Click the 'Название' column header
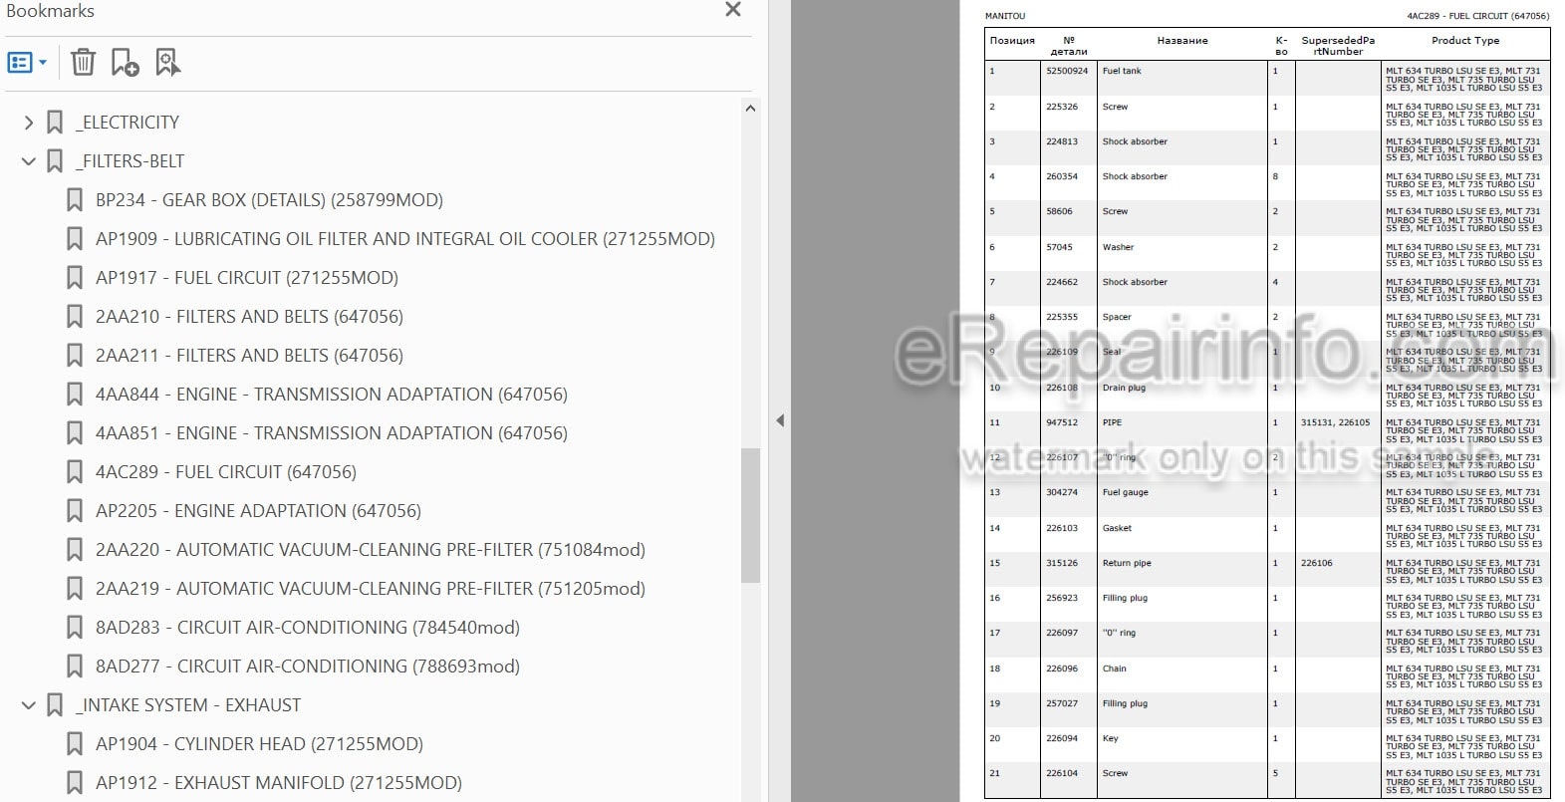The height and width of the screenshot is (802, 1565). click(x=1182, y=41)
